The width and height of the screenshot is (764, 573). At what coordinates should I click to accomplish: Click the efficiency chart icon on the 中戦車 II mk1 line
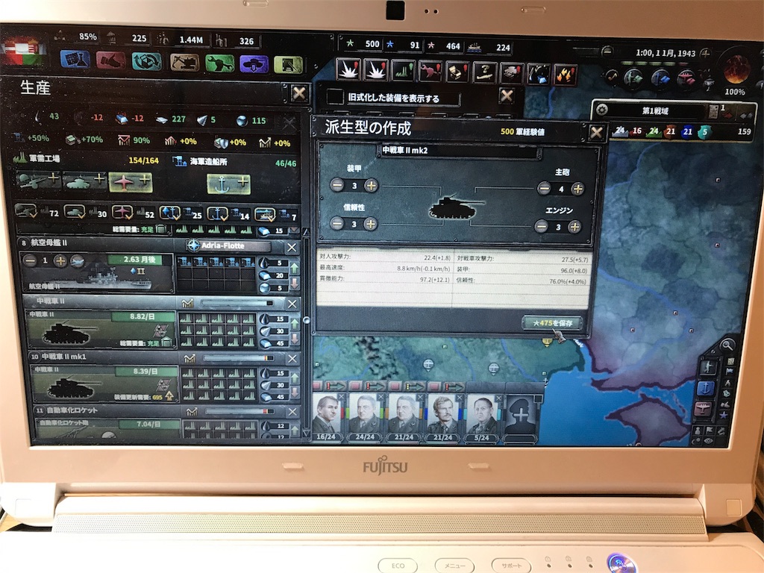tap(190, 359)
